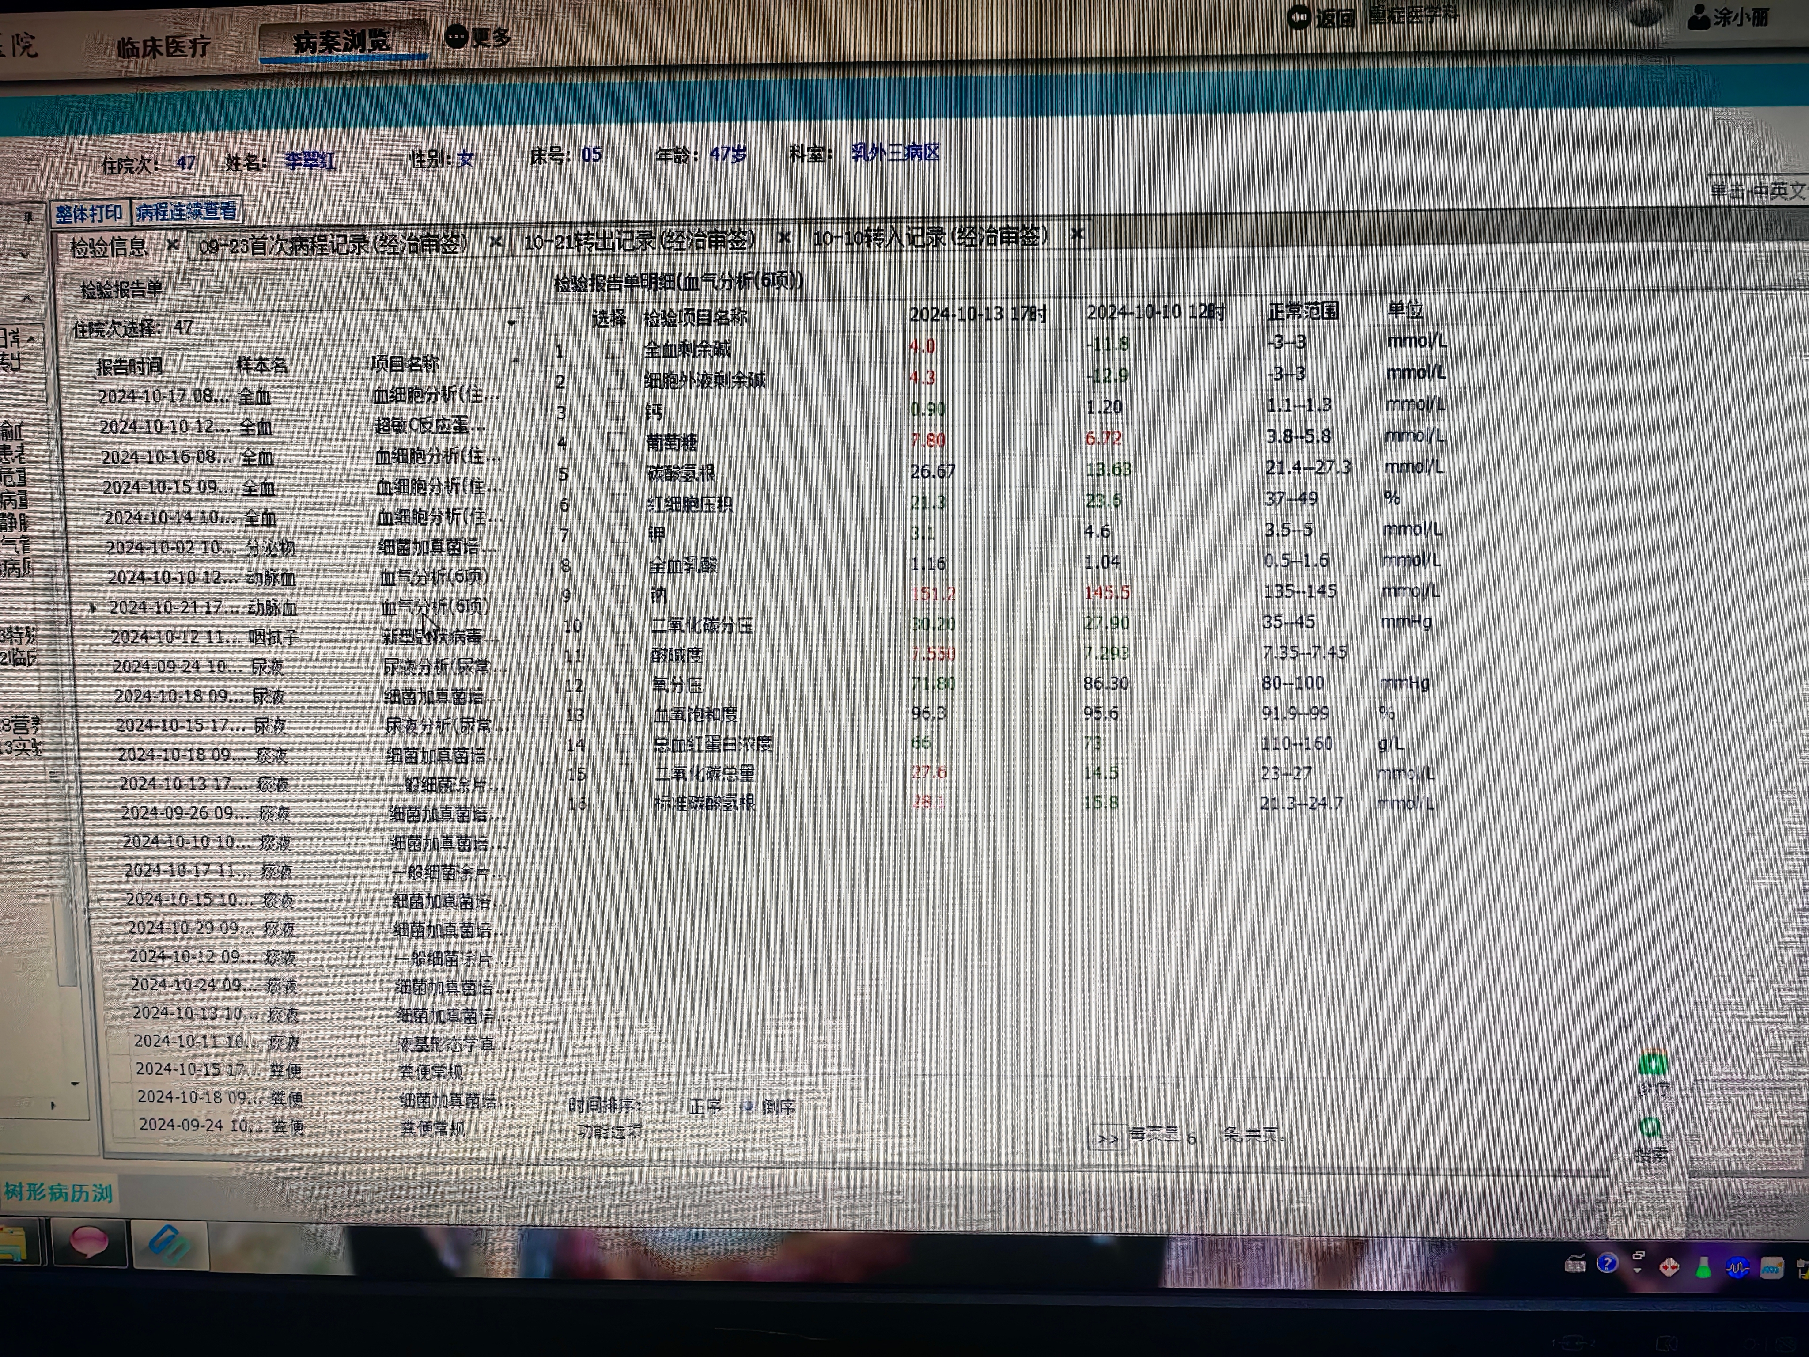Click the 功能选项 link
The image size is (1809, 1357).
click(x=609, y=1131)
